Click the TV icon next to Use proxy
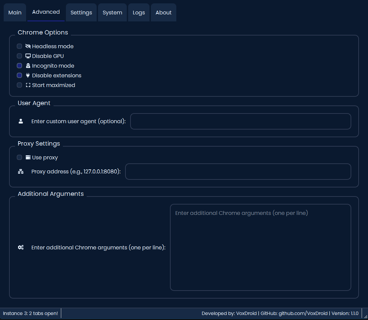The width and height of the screenshot is (368, 320). (28, 157)
